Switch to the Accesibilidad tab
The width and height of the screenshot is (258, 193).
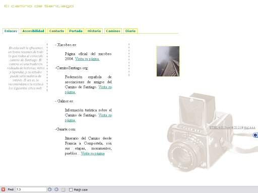click(33, 31)
